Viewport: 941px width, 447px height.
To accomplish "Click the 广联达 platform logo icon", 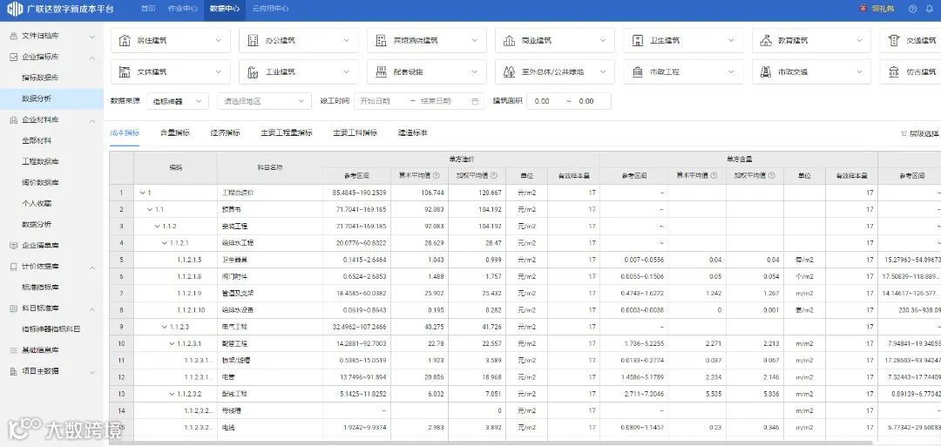I will coord(15,9).
